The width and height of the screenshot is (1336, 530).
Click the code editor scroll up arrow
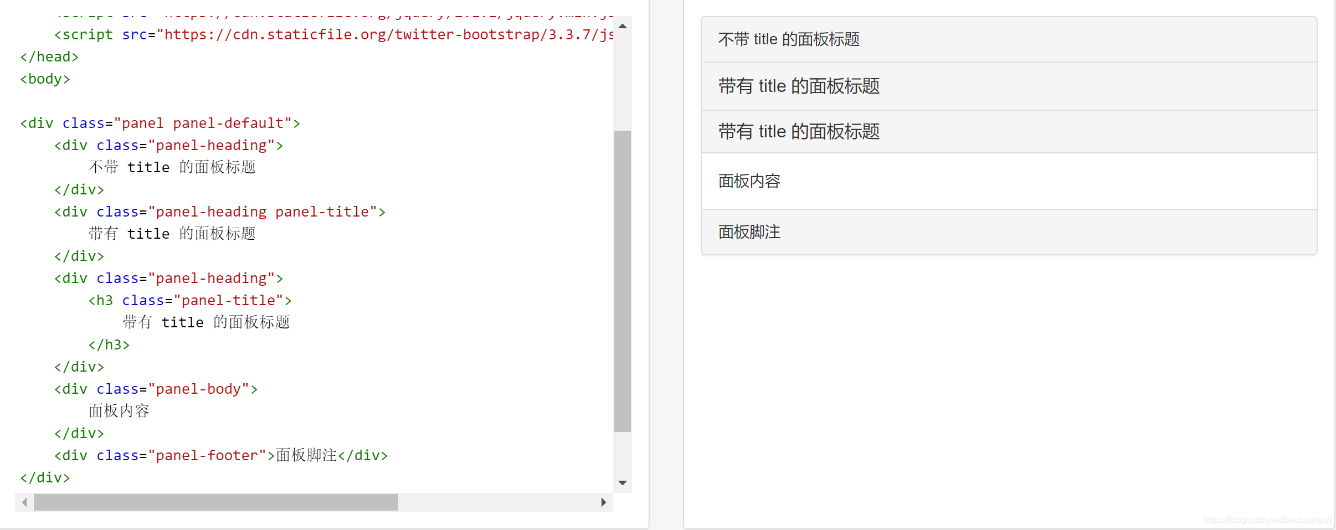tap(623, 26)
